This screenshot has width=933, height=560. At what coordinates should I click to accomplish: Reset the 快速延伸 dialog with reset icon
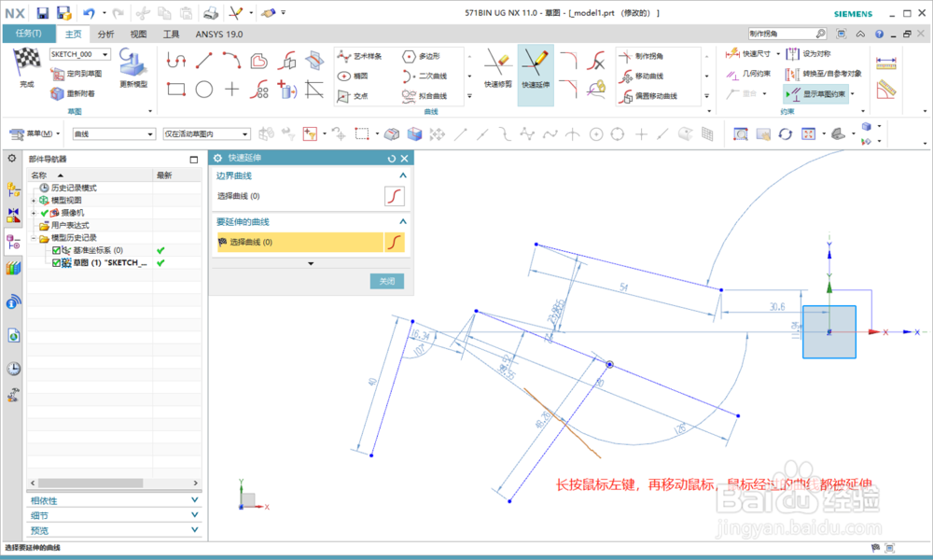point(391,159)
